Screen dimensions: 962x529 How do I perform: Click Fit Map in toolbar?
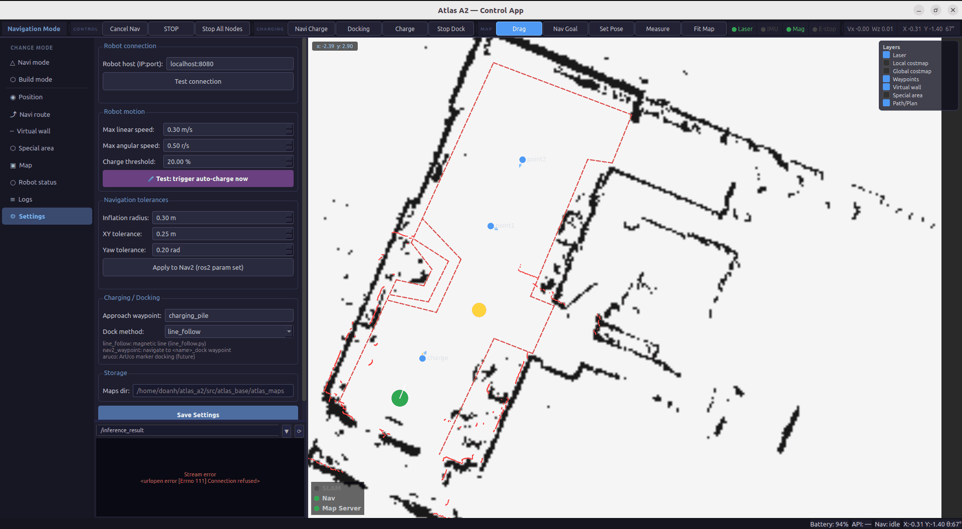tap(704, 29)
